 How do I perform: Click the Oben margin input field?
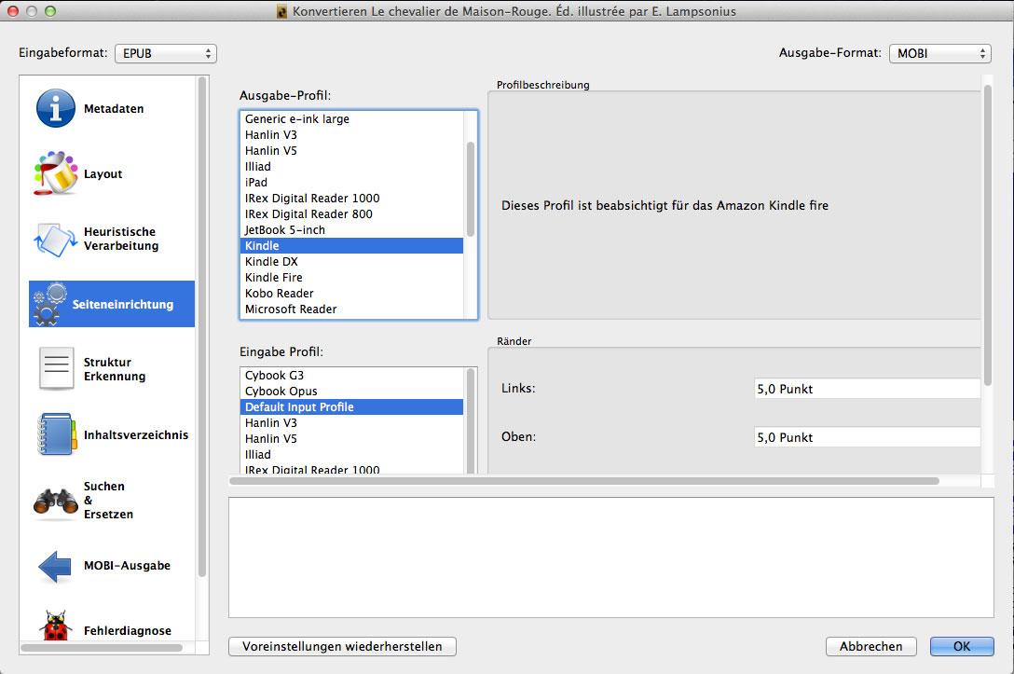(x=867, y=437)
